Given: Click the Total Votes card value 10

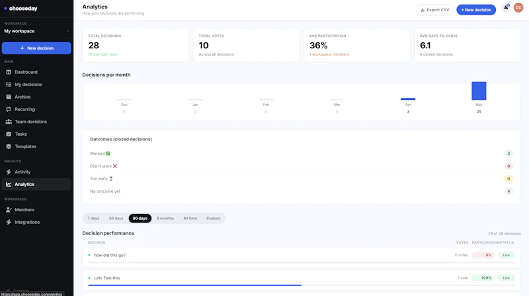Looking at the screenshot, I should [x=204, y=45].
